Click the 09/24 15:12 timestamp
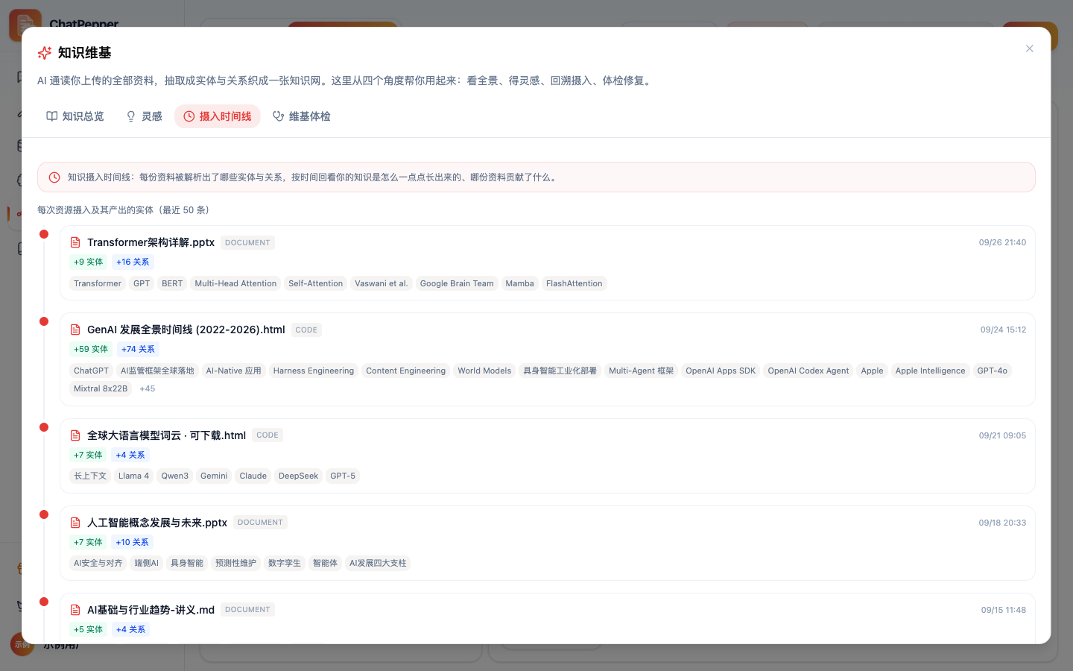The height and width of the screenshot is (671, 1073). click(1003, 330)
